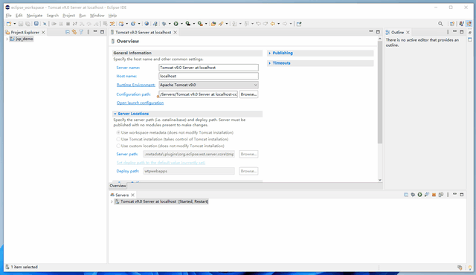Click the Run toolbar icon

176,24
